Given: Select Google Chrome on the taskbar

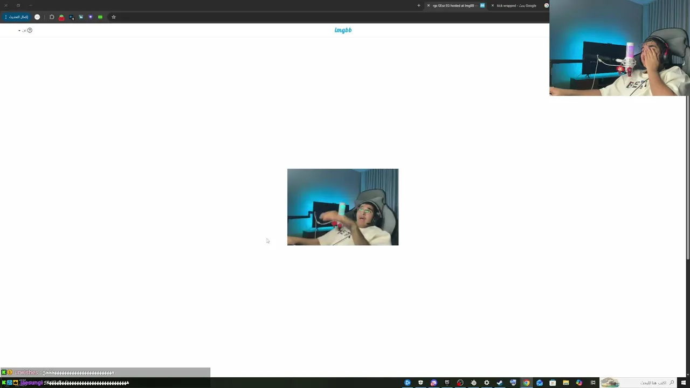Looking at the screenshot, I should [x=526, y=383].
